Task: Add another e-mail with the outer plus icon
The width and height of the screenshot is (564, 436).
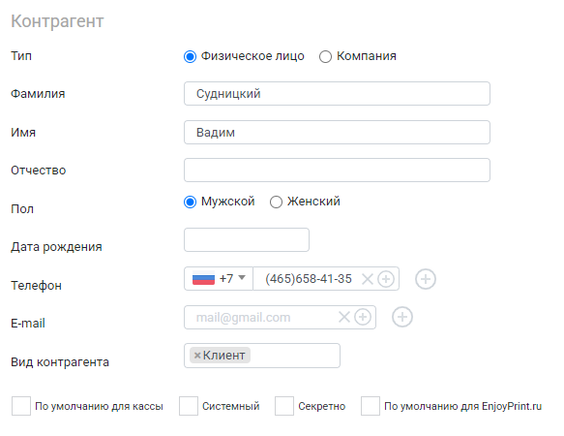Action: 402,317
